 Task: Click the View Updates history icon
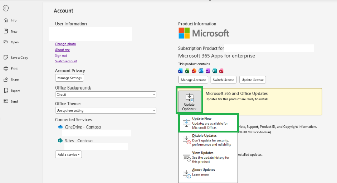coord(186,158)
